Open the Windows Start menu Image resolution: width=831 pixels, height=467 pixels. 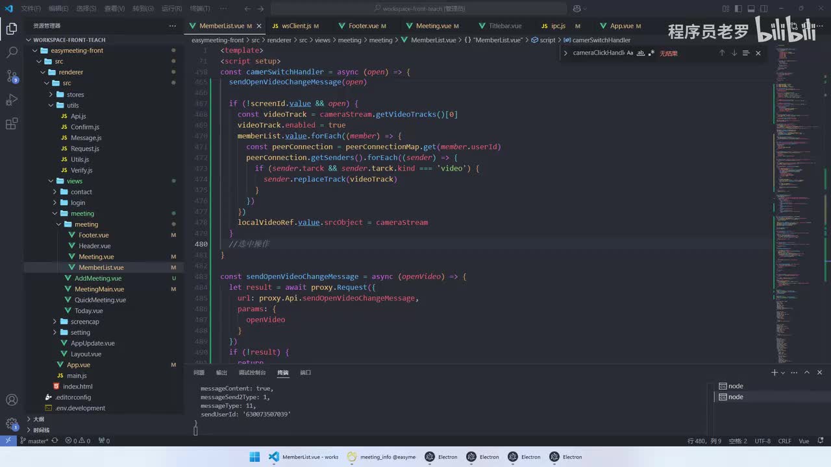[254, 457]
